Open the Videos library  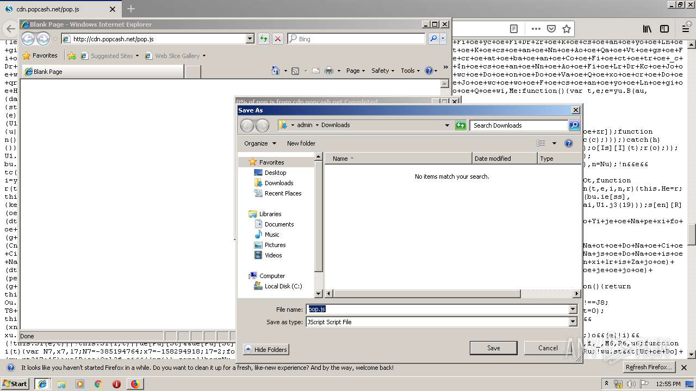pyautogui.click(x=273, y=255)
